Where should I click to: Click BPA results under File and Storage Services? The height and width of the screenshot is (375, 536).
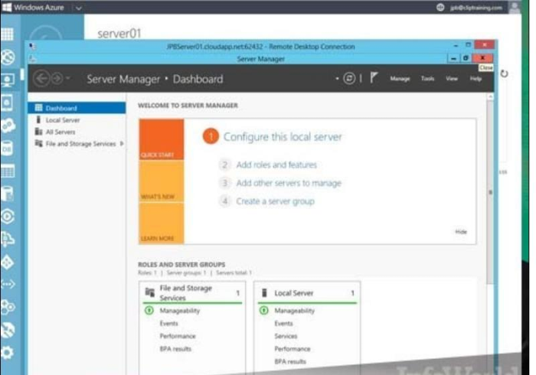(175, 349)
